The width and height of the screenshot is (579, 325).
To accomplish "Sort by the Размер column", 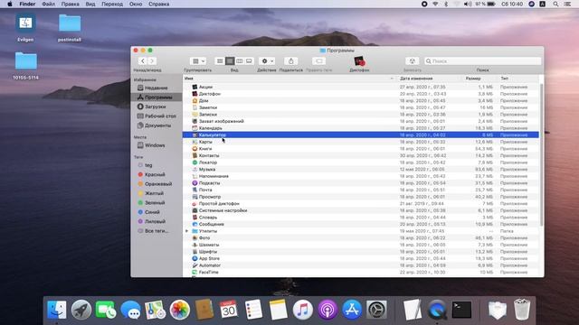I will [x=472, y=79].
